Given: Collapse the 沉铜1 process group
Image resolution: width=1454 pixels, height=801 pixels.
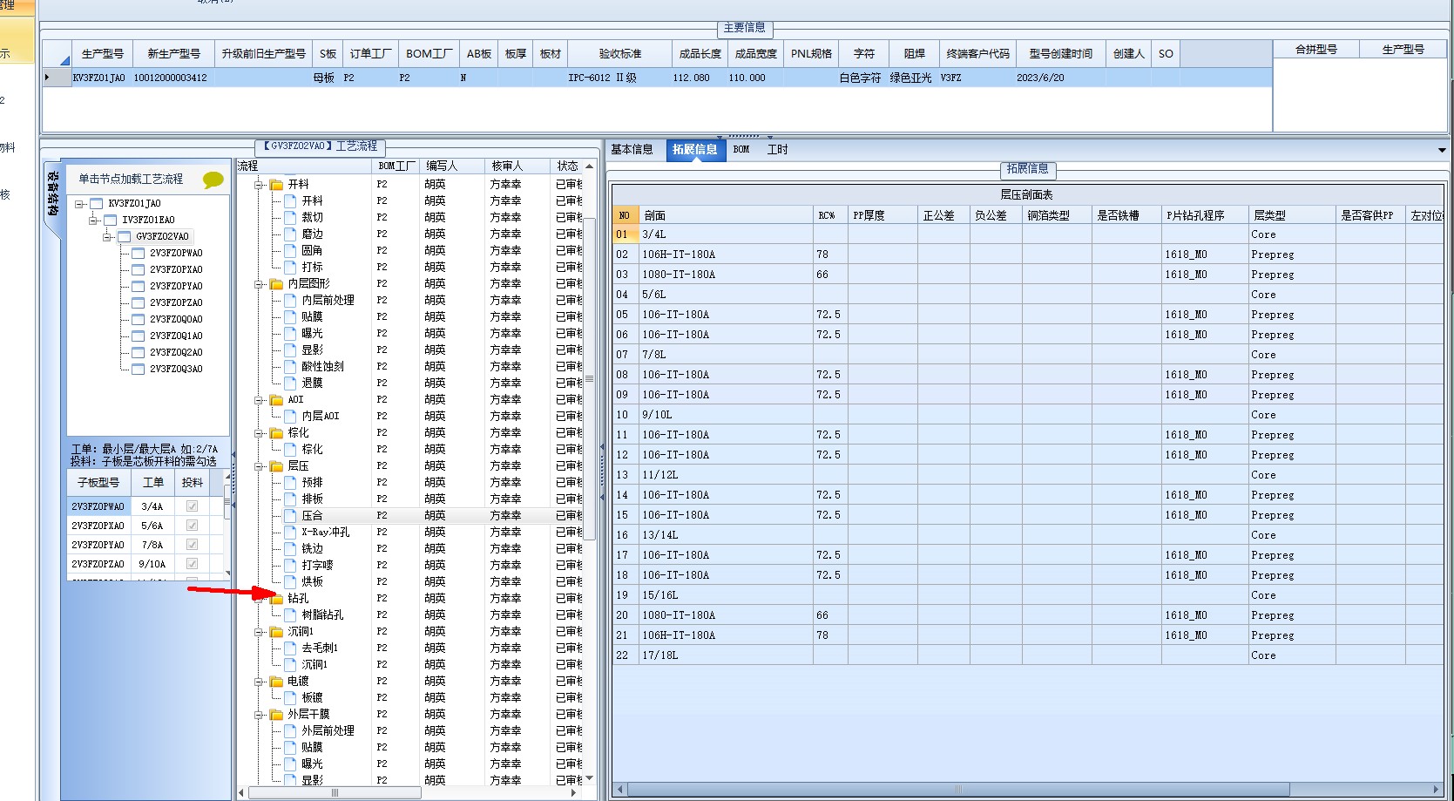Looking at the screenshot, I should [x=259, y=632].
